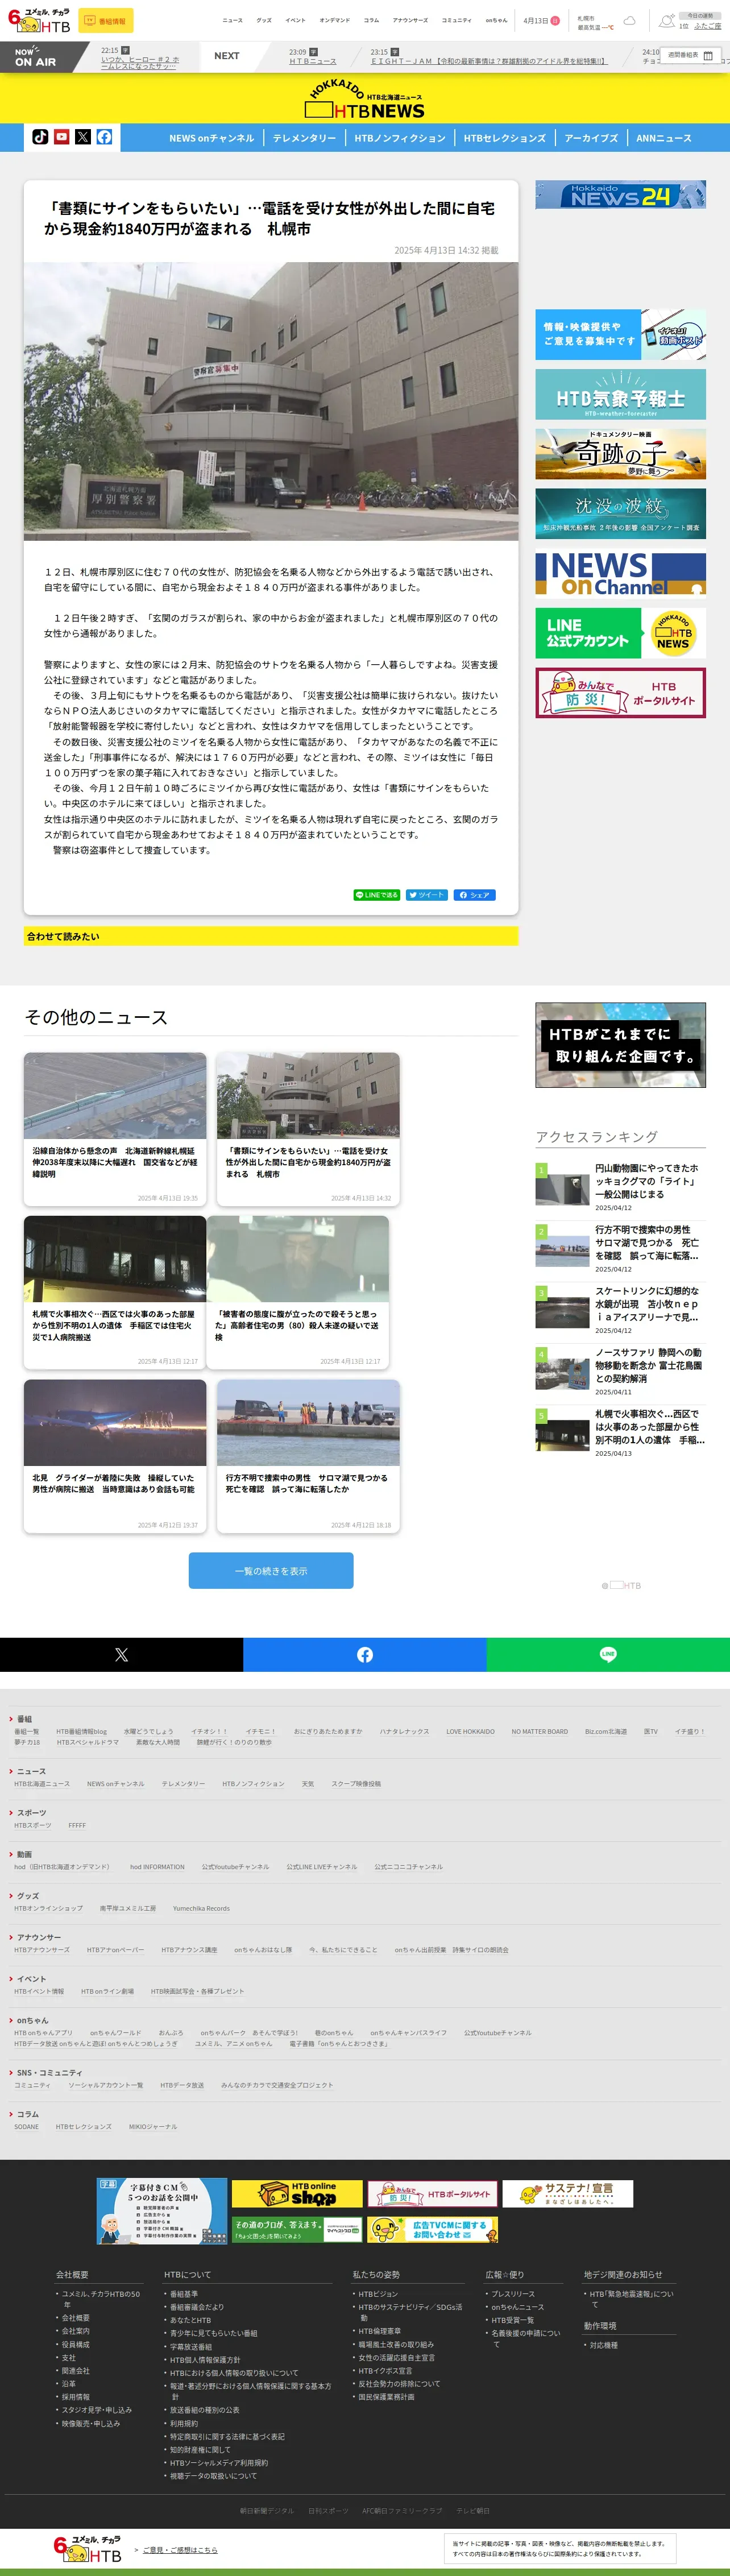Open the TikTok icon in the blue bar
Image resolution: width=730 pixels, height=2576 pixels.
click(x=40, y=137)
